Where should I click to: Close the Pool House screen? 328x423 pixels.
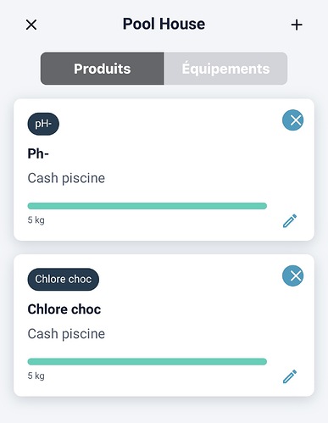[31, 25]
